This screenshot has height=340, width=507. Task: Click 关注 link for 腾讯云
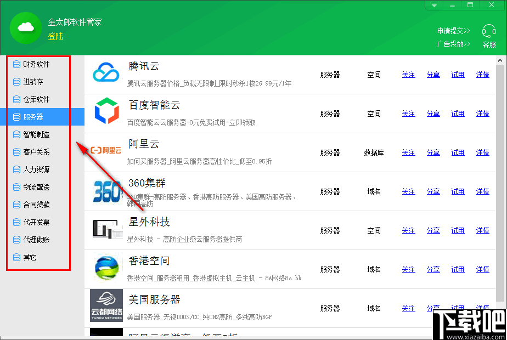click(408, 75)
